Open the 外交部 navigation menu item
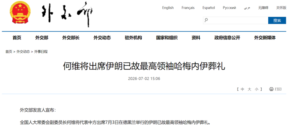Image resolution: width=290 pixels, height=136 pixels. 42,38
